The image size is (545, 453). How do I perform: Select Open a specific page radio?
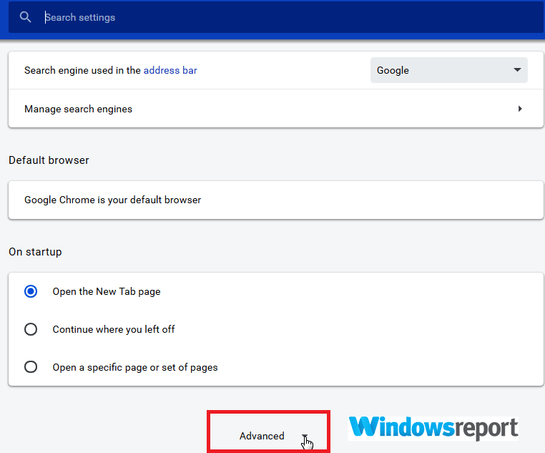click(x=31, y=367)
